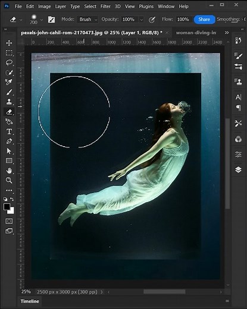Open the Layers panel icon
Screen dimensions: 247x309
pos(238,170)
